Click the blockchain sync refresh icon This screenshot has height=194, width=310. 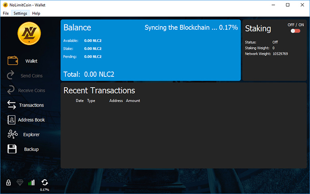click(45, 182)
